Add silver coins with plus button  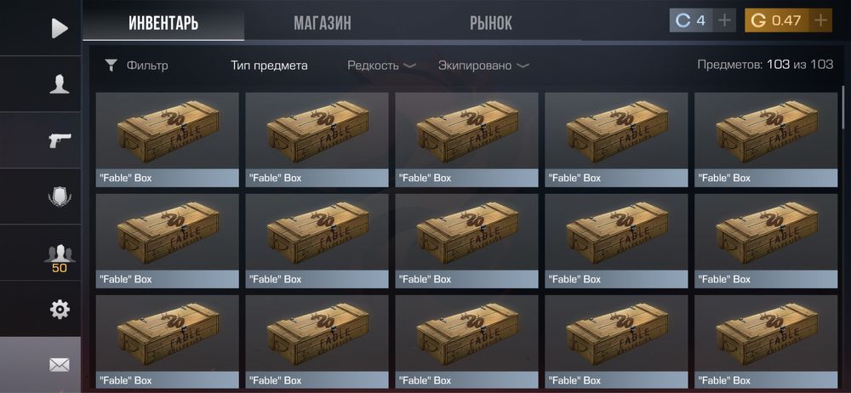point(724,20)
